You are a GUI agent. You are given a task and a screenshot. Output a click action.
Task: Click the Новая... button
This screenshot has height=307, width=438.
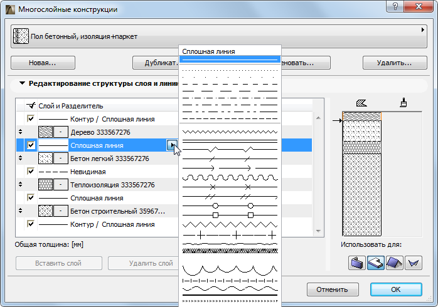pos(43,63)
